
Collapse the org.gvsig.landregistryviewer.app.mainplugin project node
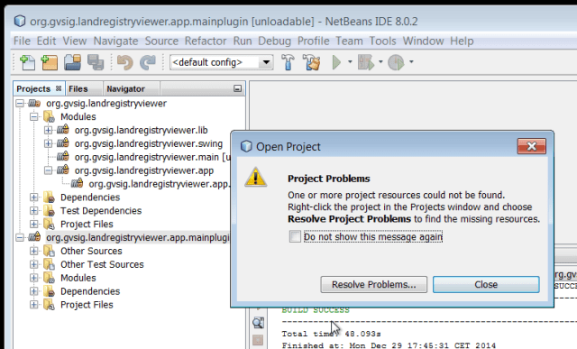(x=20, y=238)
